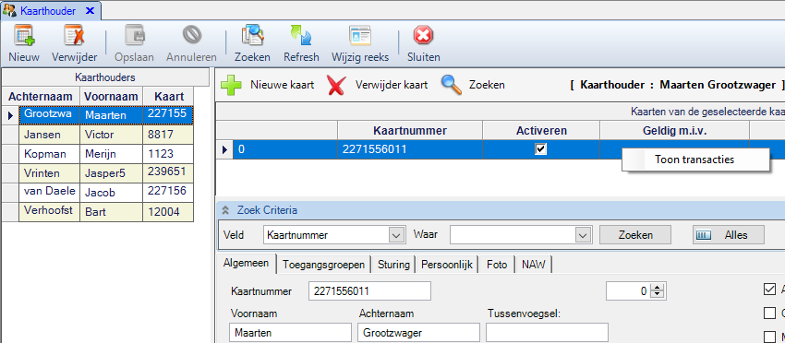The height and width of the screenshot is (343, 785).
Task: Select the Jansen row in Kaarthouders list
Action: [x=98, y=135]
